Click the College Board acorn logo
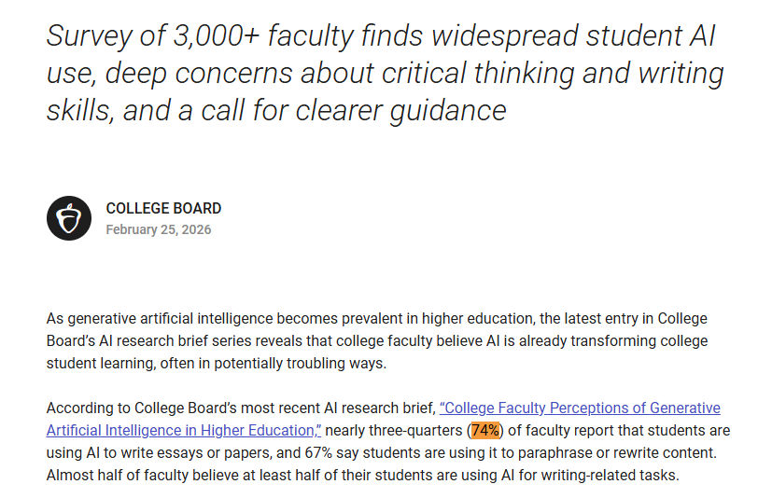Screen dimensions: 758x498 point(69,218)
